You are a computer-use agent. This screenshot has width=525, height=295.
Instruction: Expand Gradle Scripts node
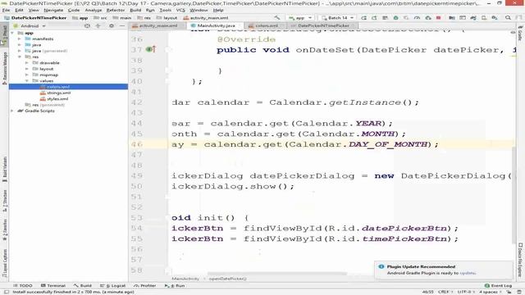[12, 111]
